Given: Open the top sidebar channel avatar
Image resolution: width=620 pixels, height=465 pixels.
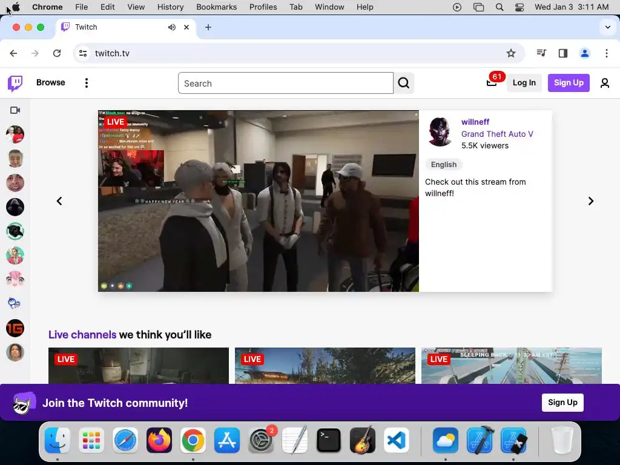Looking at the screenshot, I should [x=15, y=134].
